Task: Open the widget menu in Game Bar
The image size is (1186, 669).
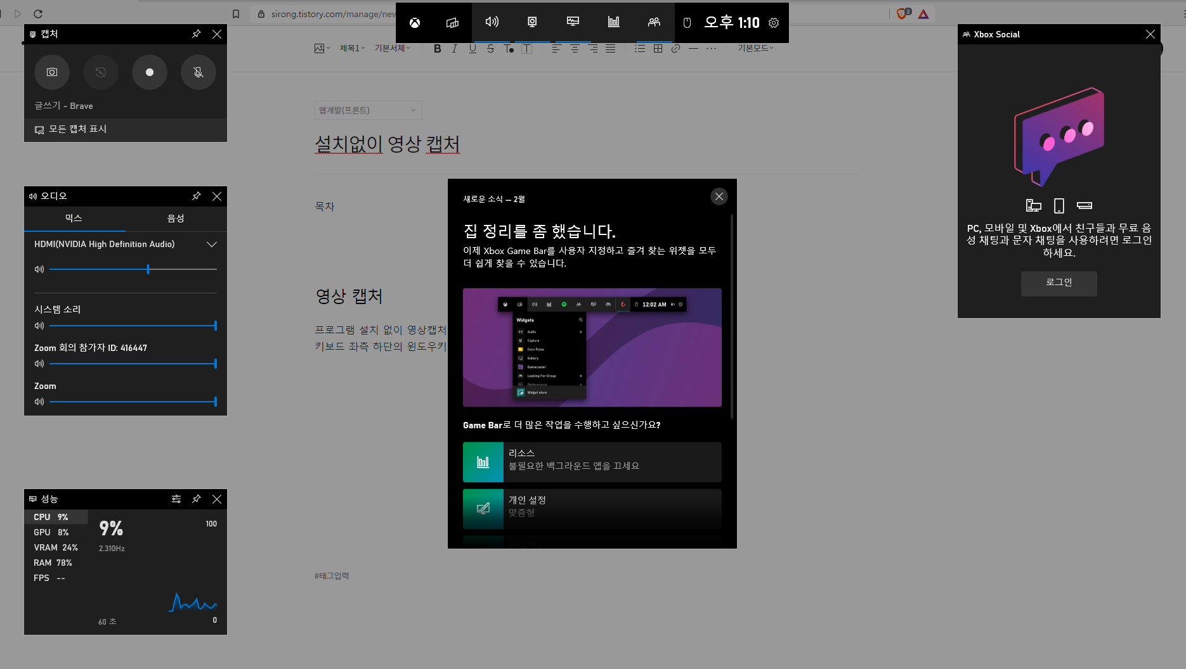Action: (452, 23)
